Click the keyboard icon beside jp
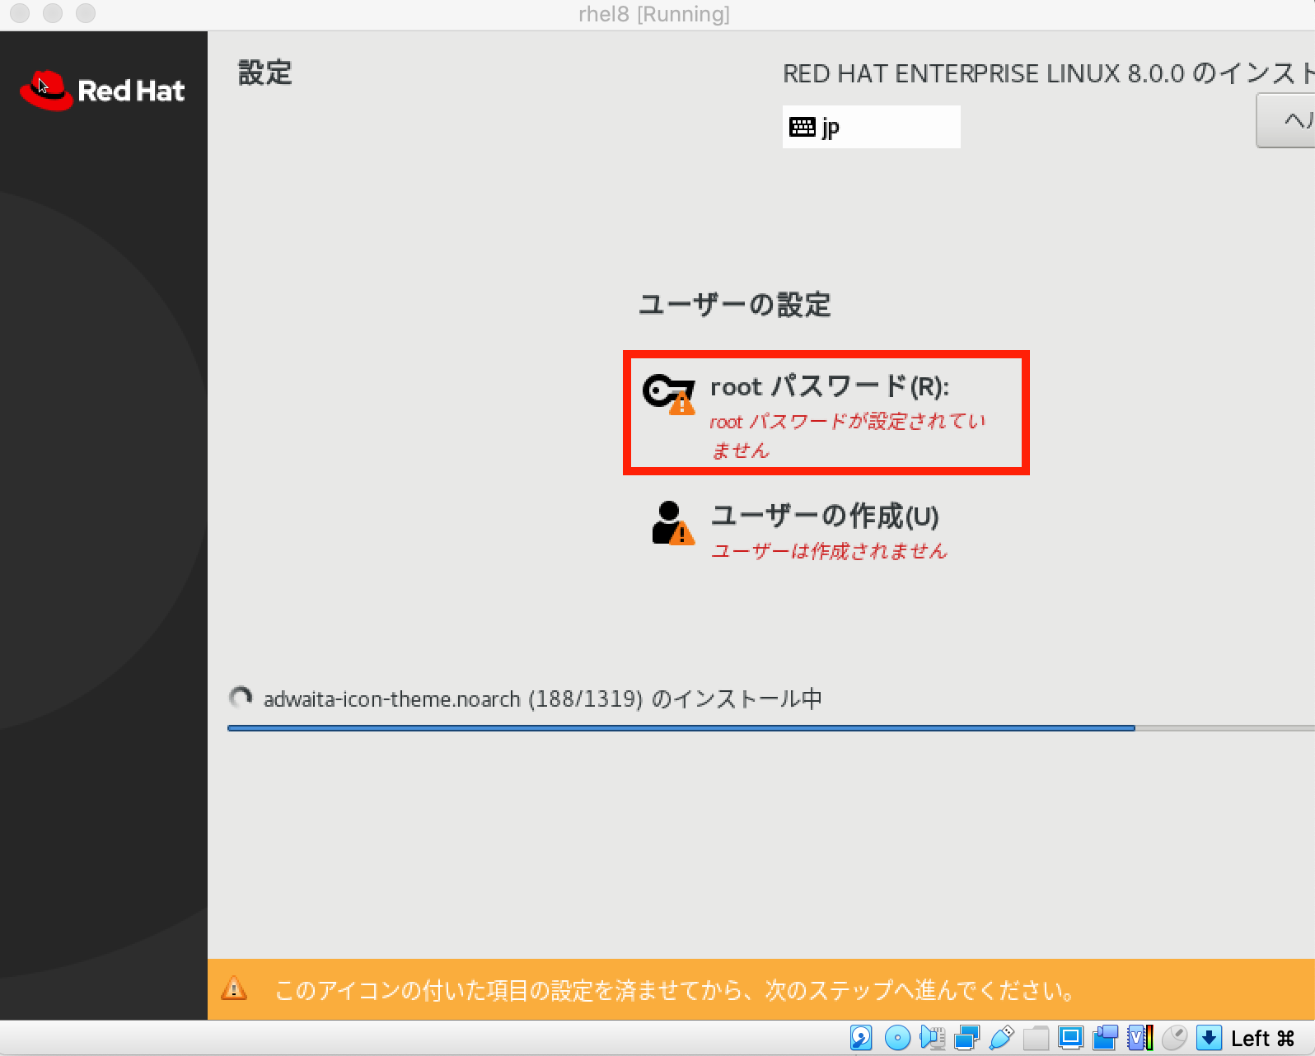The height and width of the screenshot is (1056, 1315). coord(802,126)
